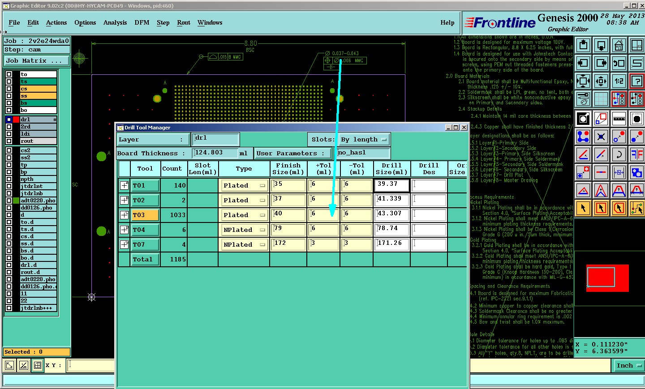The image size is (645, 389).
Task: Toggle the checkbox for layer cs
Action: (9, 89)
